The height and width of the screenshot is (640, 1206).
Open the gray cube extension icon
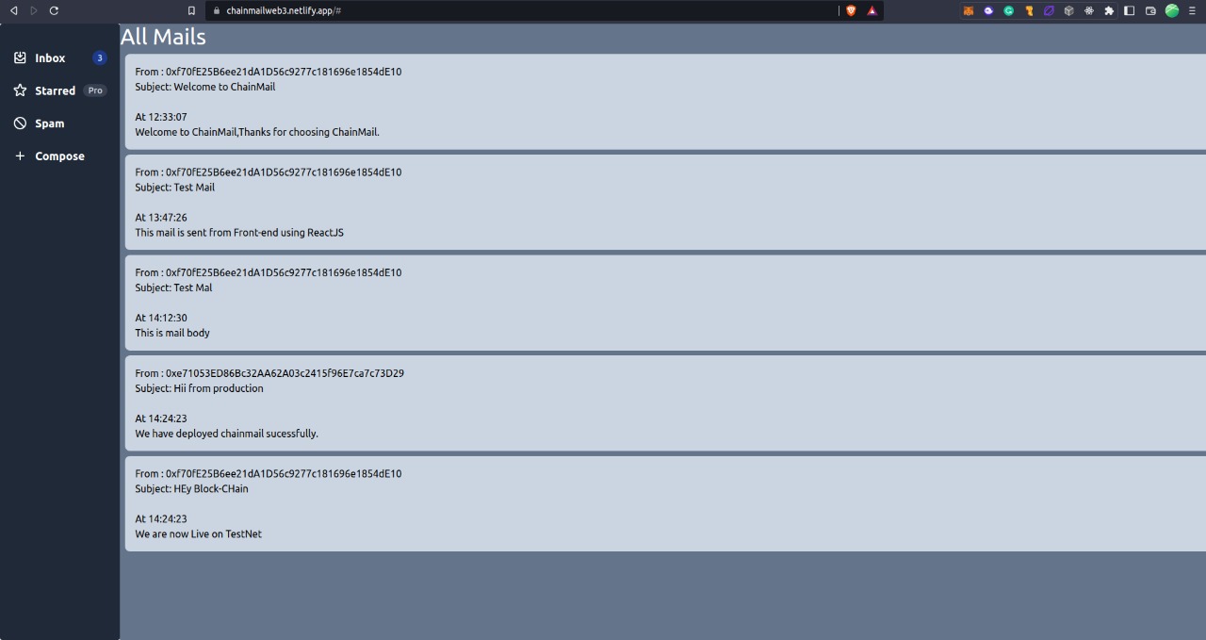click(1068, 10)
